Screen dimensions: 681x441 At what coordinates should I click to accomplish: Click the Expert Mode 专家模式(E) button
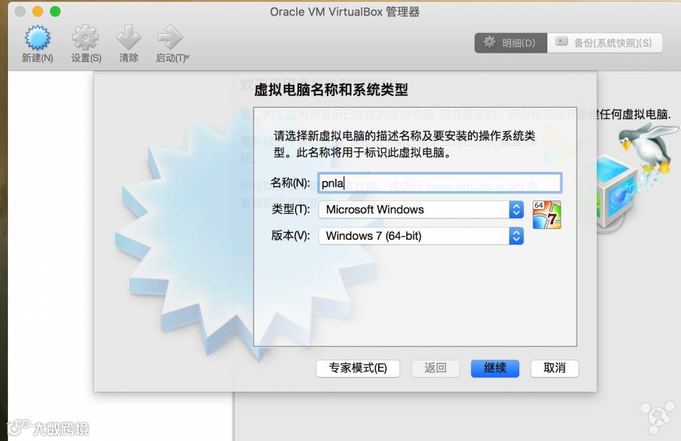point(358,368)
